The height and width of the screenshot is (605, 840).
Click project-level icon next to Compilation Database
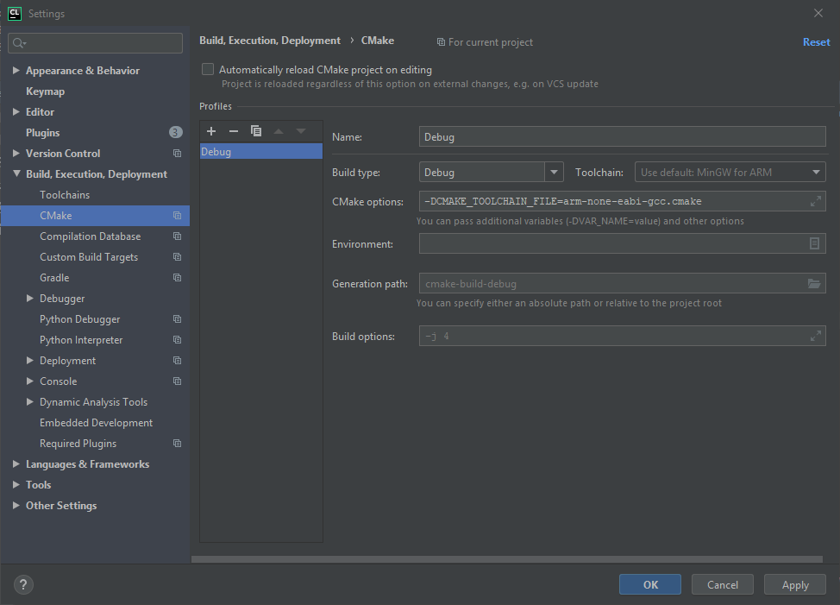[178, 236]
